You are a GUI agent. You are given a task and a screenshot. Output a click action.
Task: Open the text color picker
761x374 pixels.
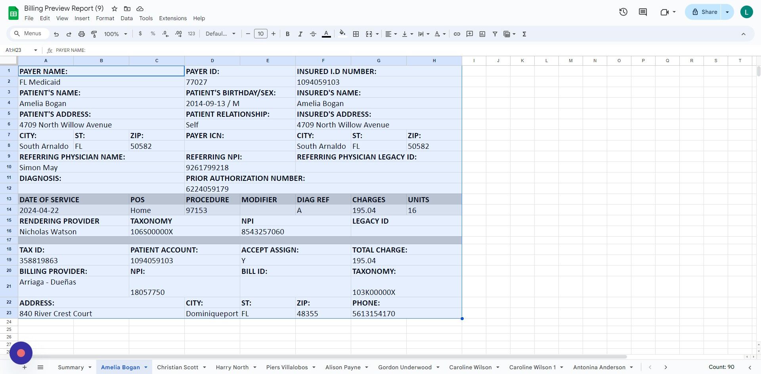326,34
